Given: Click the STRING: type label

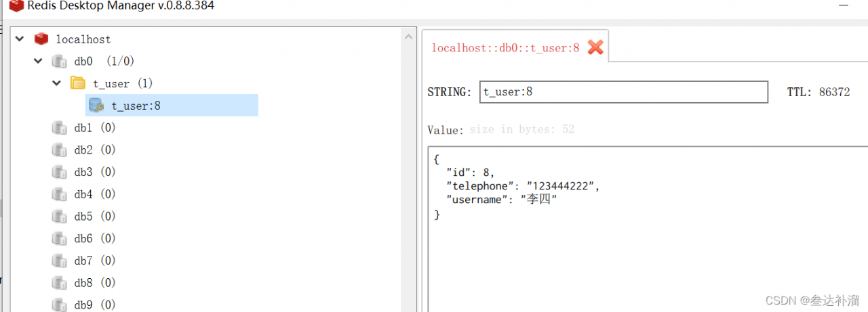Looking at the screenshot, I should pyautogui.click(x=450, y=92).
